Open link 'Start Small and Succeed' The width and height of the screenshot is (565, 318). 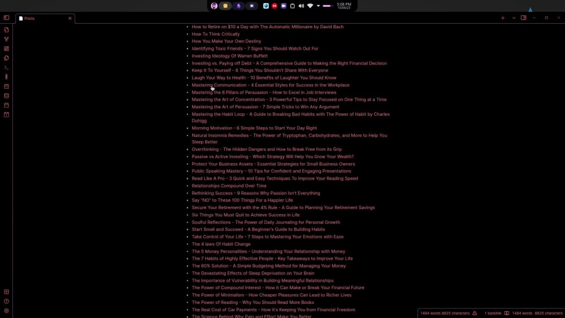pyautogui.click(x=258, y=229)
